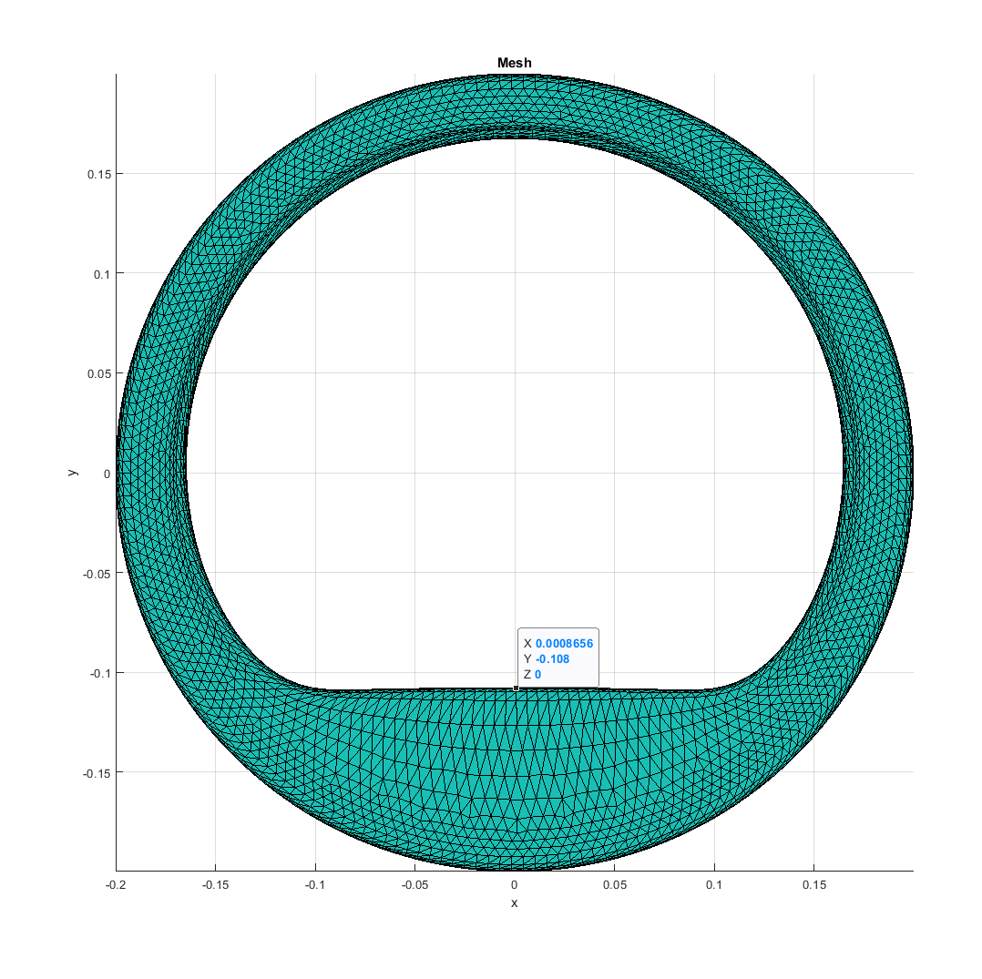Click the data tip marker on mesh edge
982x979 pixels.
pos(517,688)
